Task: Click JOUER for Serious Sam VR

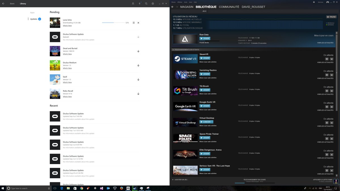Action: [205, 170]
